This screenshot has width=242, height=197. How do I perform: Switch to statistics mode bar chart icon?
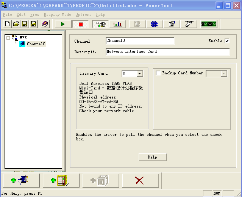(118, 24)
